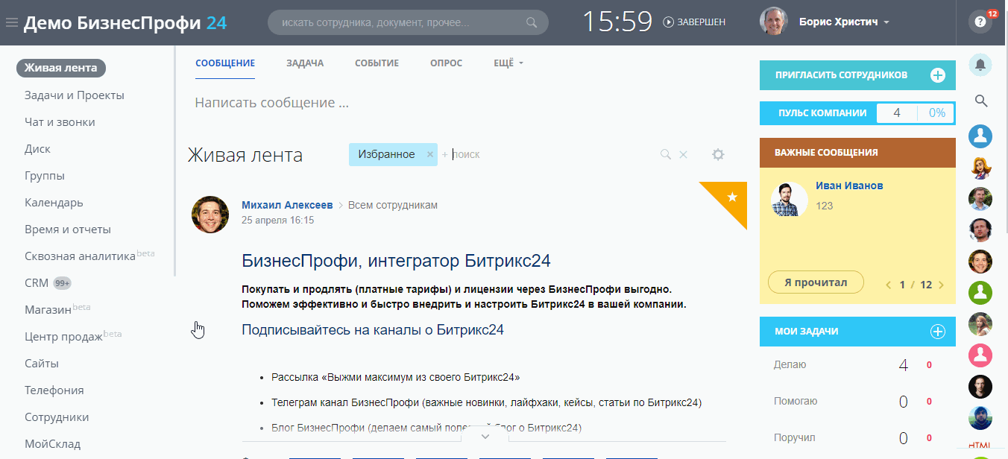
Task: Click the feed filter search magnifier icon
Action: point(666,154)
